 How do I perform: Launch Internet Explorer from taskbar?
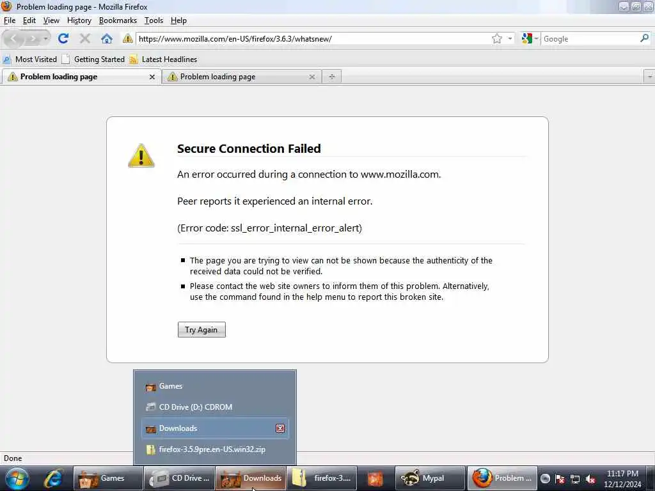pyautogui.click(x=53, y=478)
